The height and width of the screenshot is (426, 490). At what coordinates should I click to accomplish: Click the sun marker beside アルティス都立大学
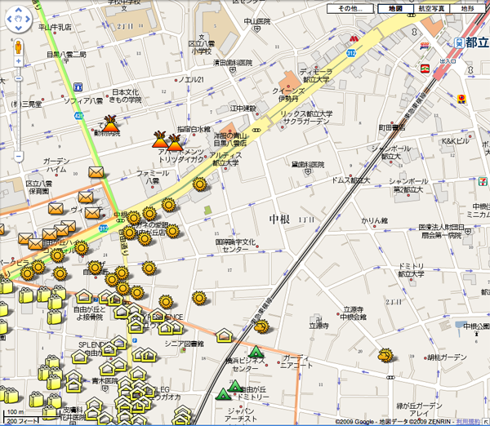[x=198, y=184]
